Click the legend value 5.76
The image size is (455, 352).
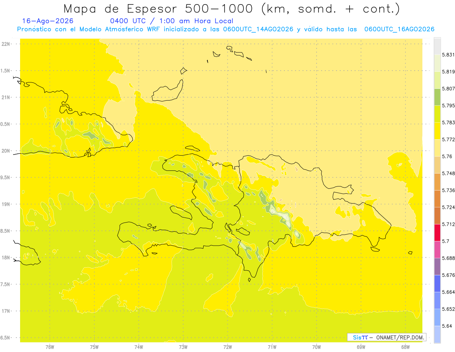447,156
